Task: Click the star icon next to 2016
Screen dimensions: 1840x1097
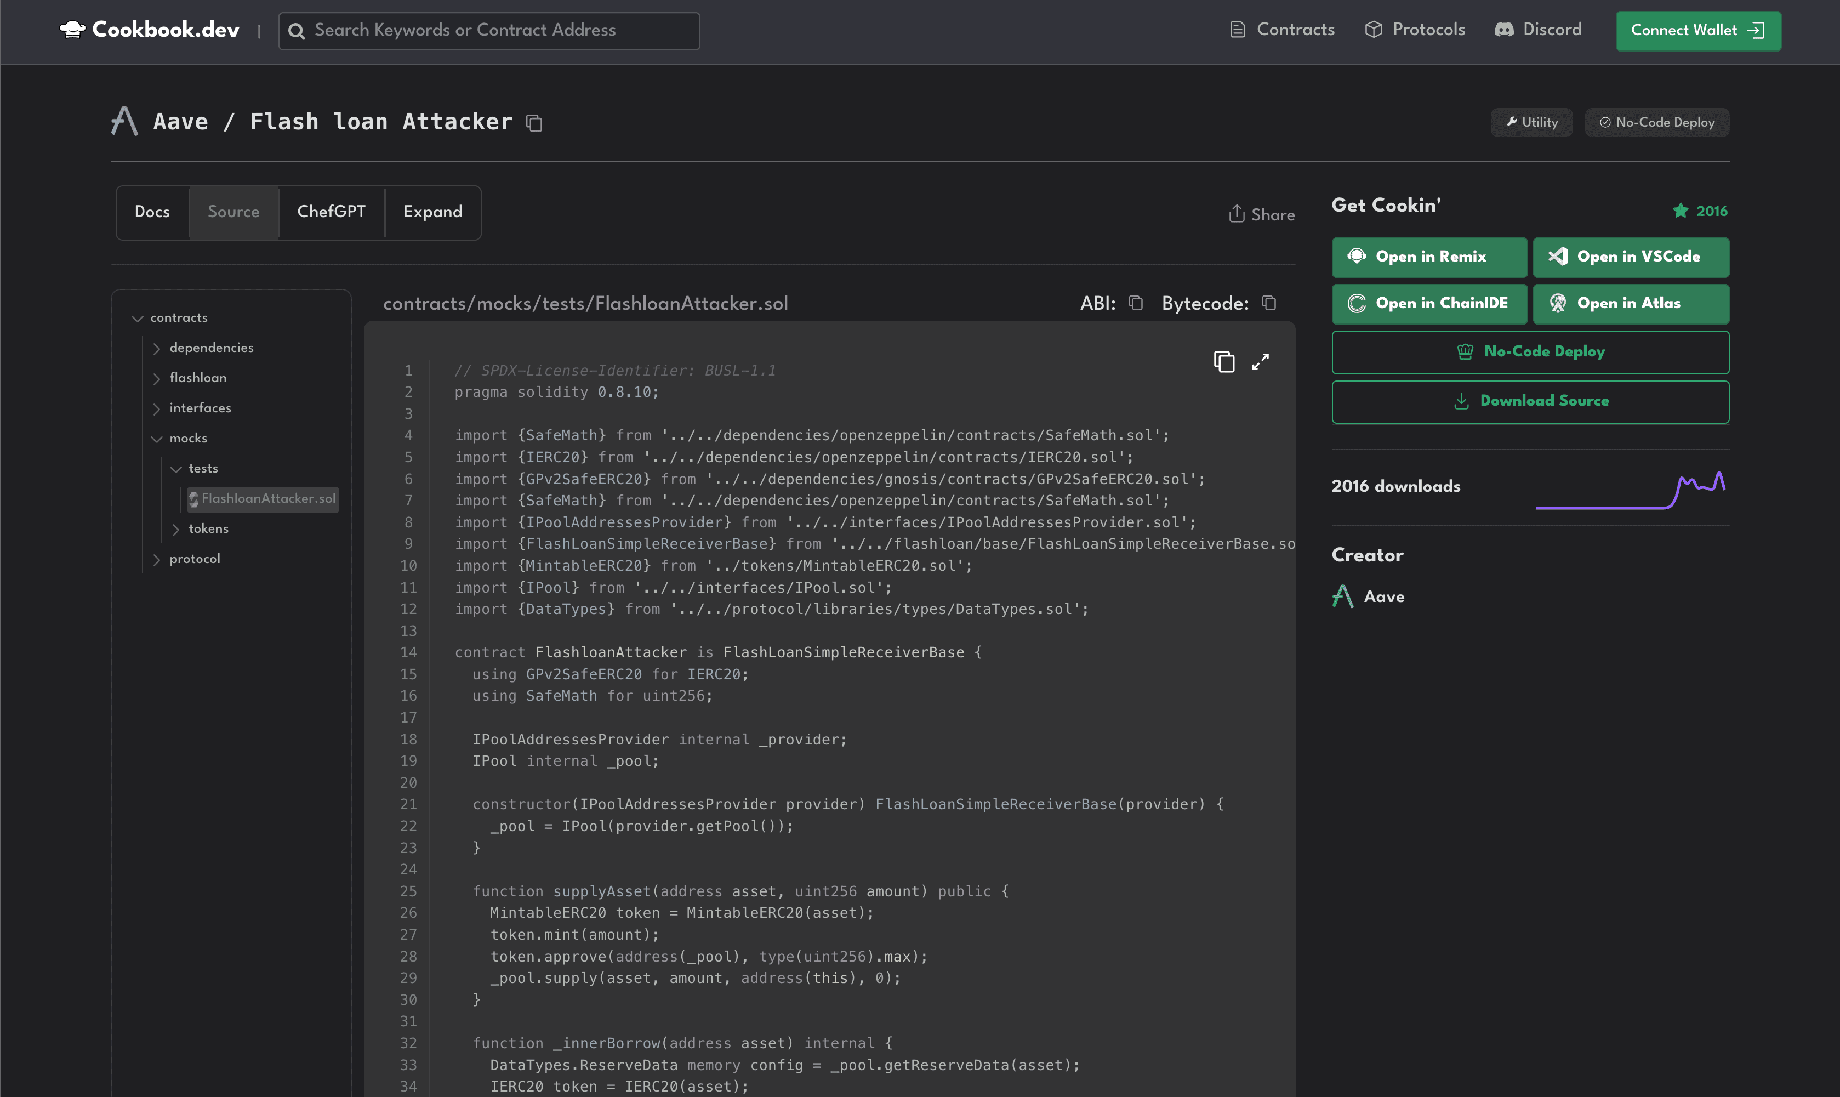Action: [1681, 211]
